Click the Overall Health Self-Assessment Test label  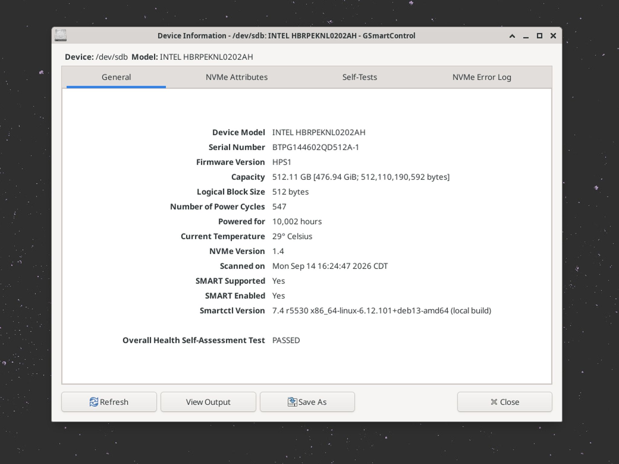(x=194, y=340)
